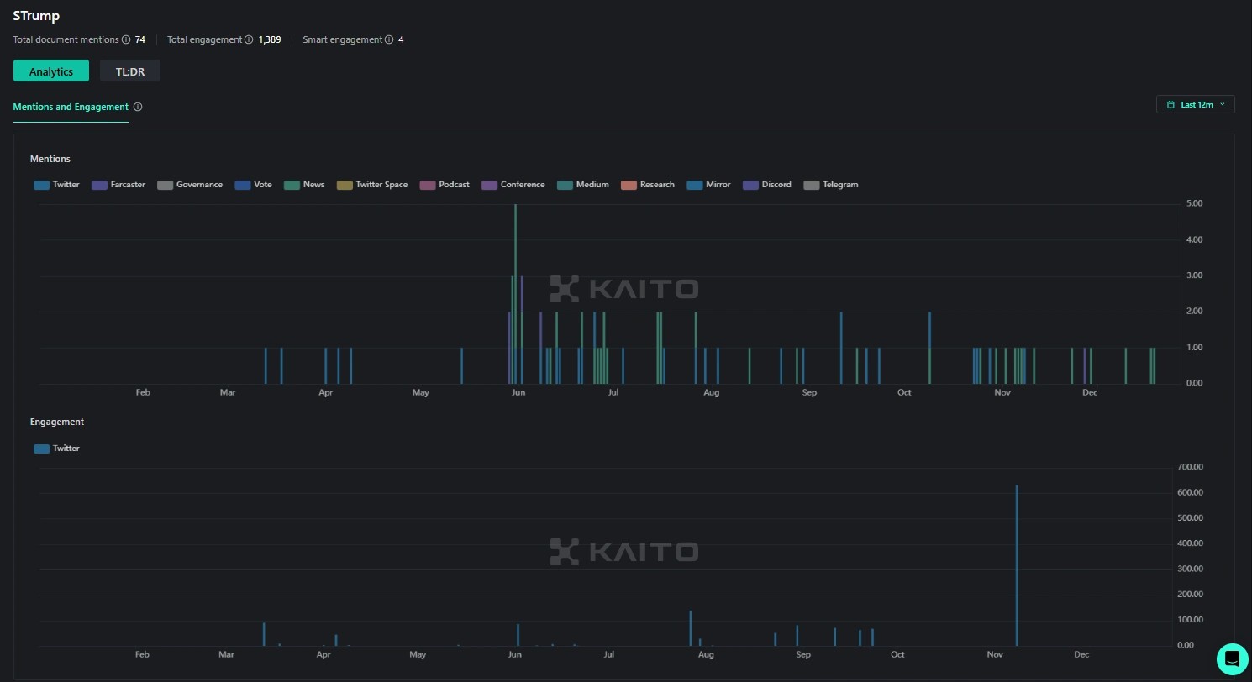Open the Last 12m time range dropdown

1196,104
